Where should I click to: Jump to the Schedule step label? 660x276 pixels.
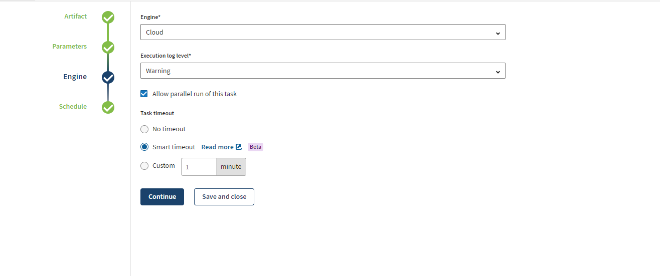coord(73,107)
